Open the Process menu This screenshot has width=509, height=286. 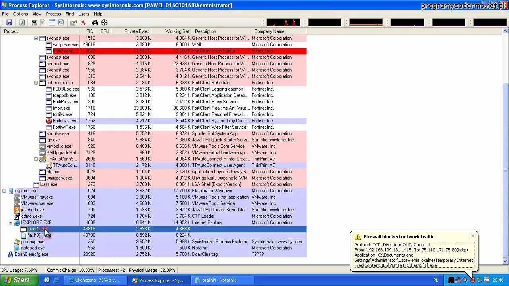point(54,14)
